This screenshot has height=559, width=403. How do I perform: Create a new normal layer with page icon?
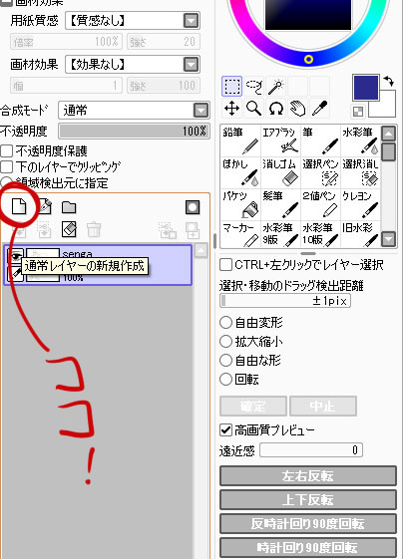tap(19, 206)
